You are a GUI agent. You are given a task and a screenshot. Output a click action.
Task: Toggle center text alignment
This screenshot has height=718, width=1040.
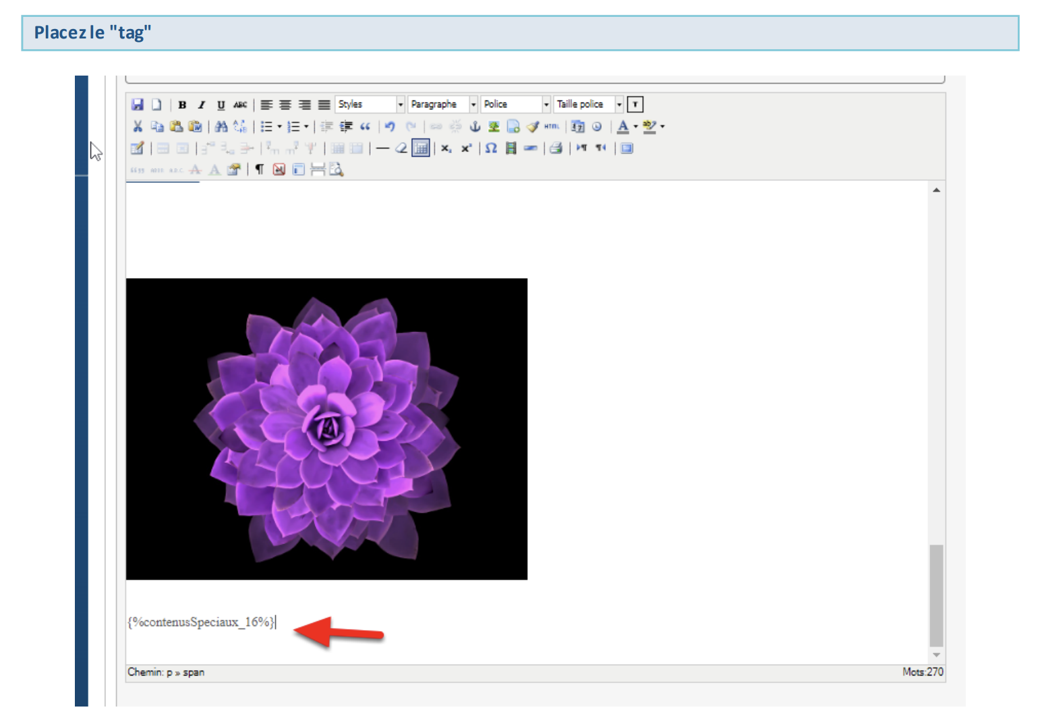(285, 105)
